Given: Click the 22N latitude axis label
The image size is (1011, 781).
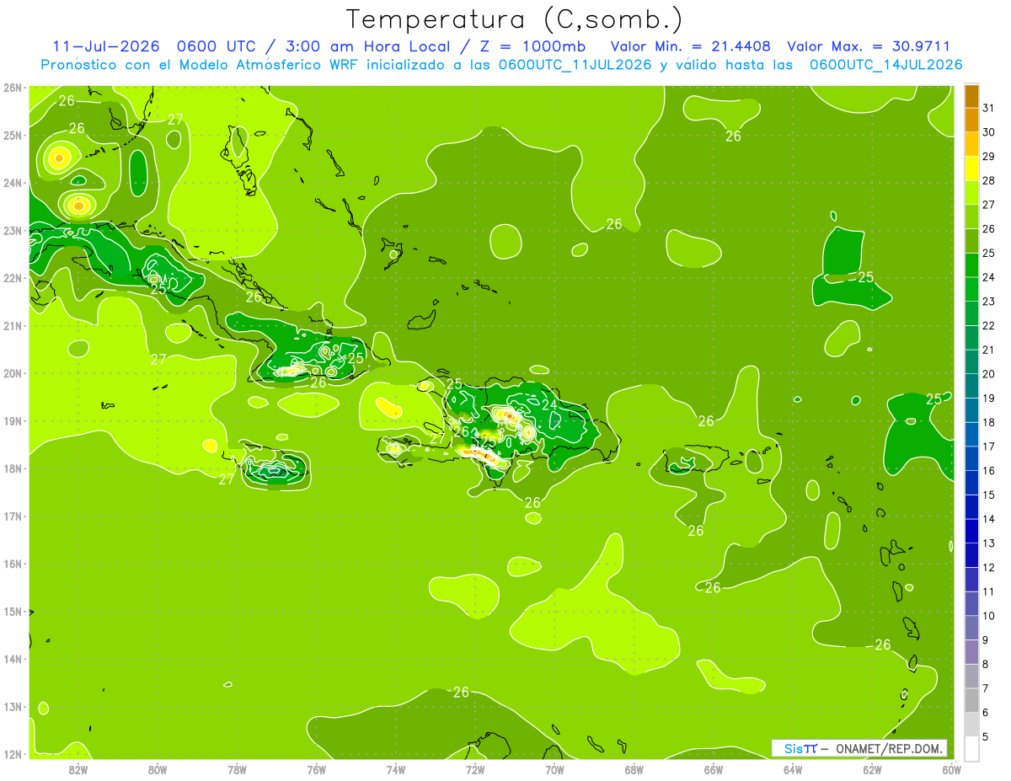Looking at the screenshot, I should [12, 278].
